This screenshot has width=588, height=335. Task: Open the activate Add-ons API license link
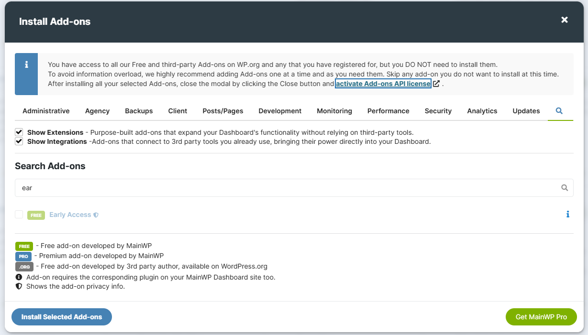383,84
